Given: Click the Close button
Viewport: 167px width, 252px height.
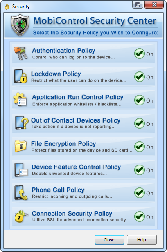Looking at the screenshot, I should 109,240.
